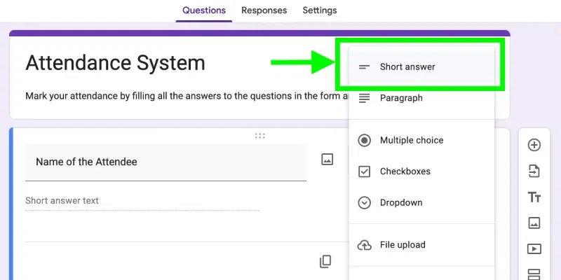Image resolution: width=561 pixels, height=280 pixels.
Task: Go to the Questions tab
Action: pyautogui.click(x=204, y=10)
